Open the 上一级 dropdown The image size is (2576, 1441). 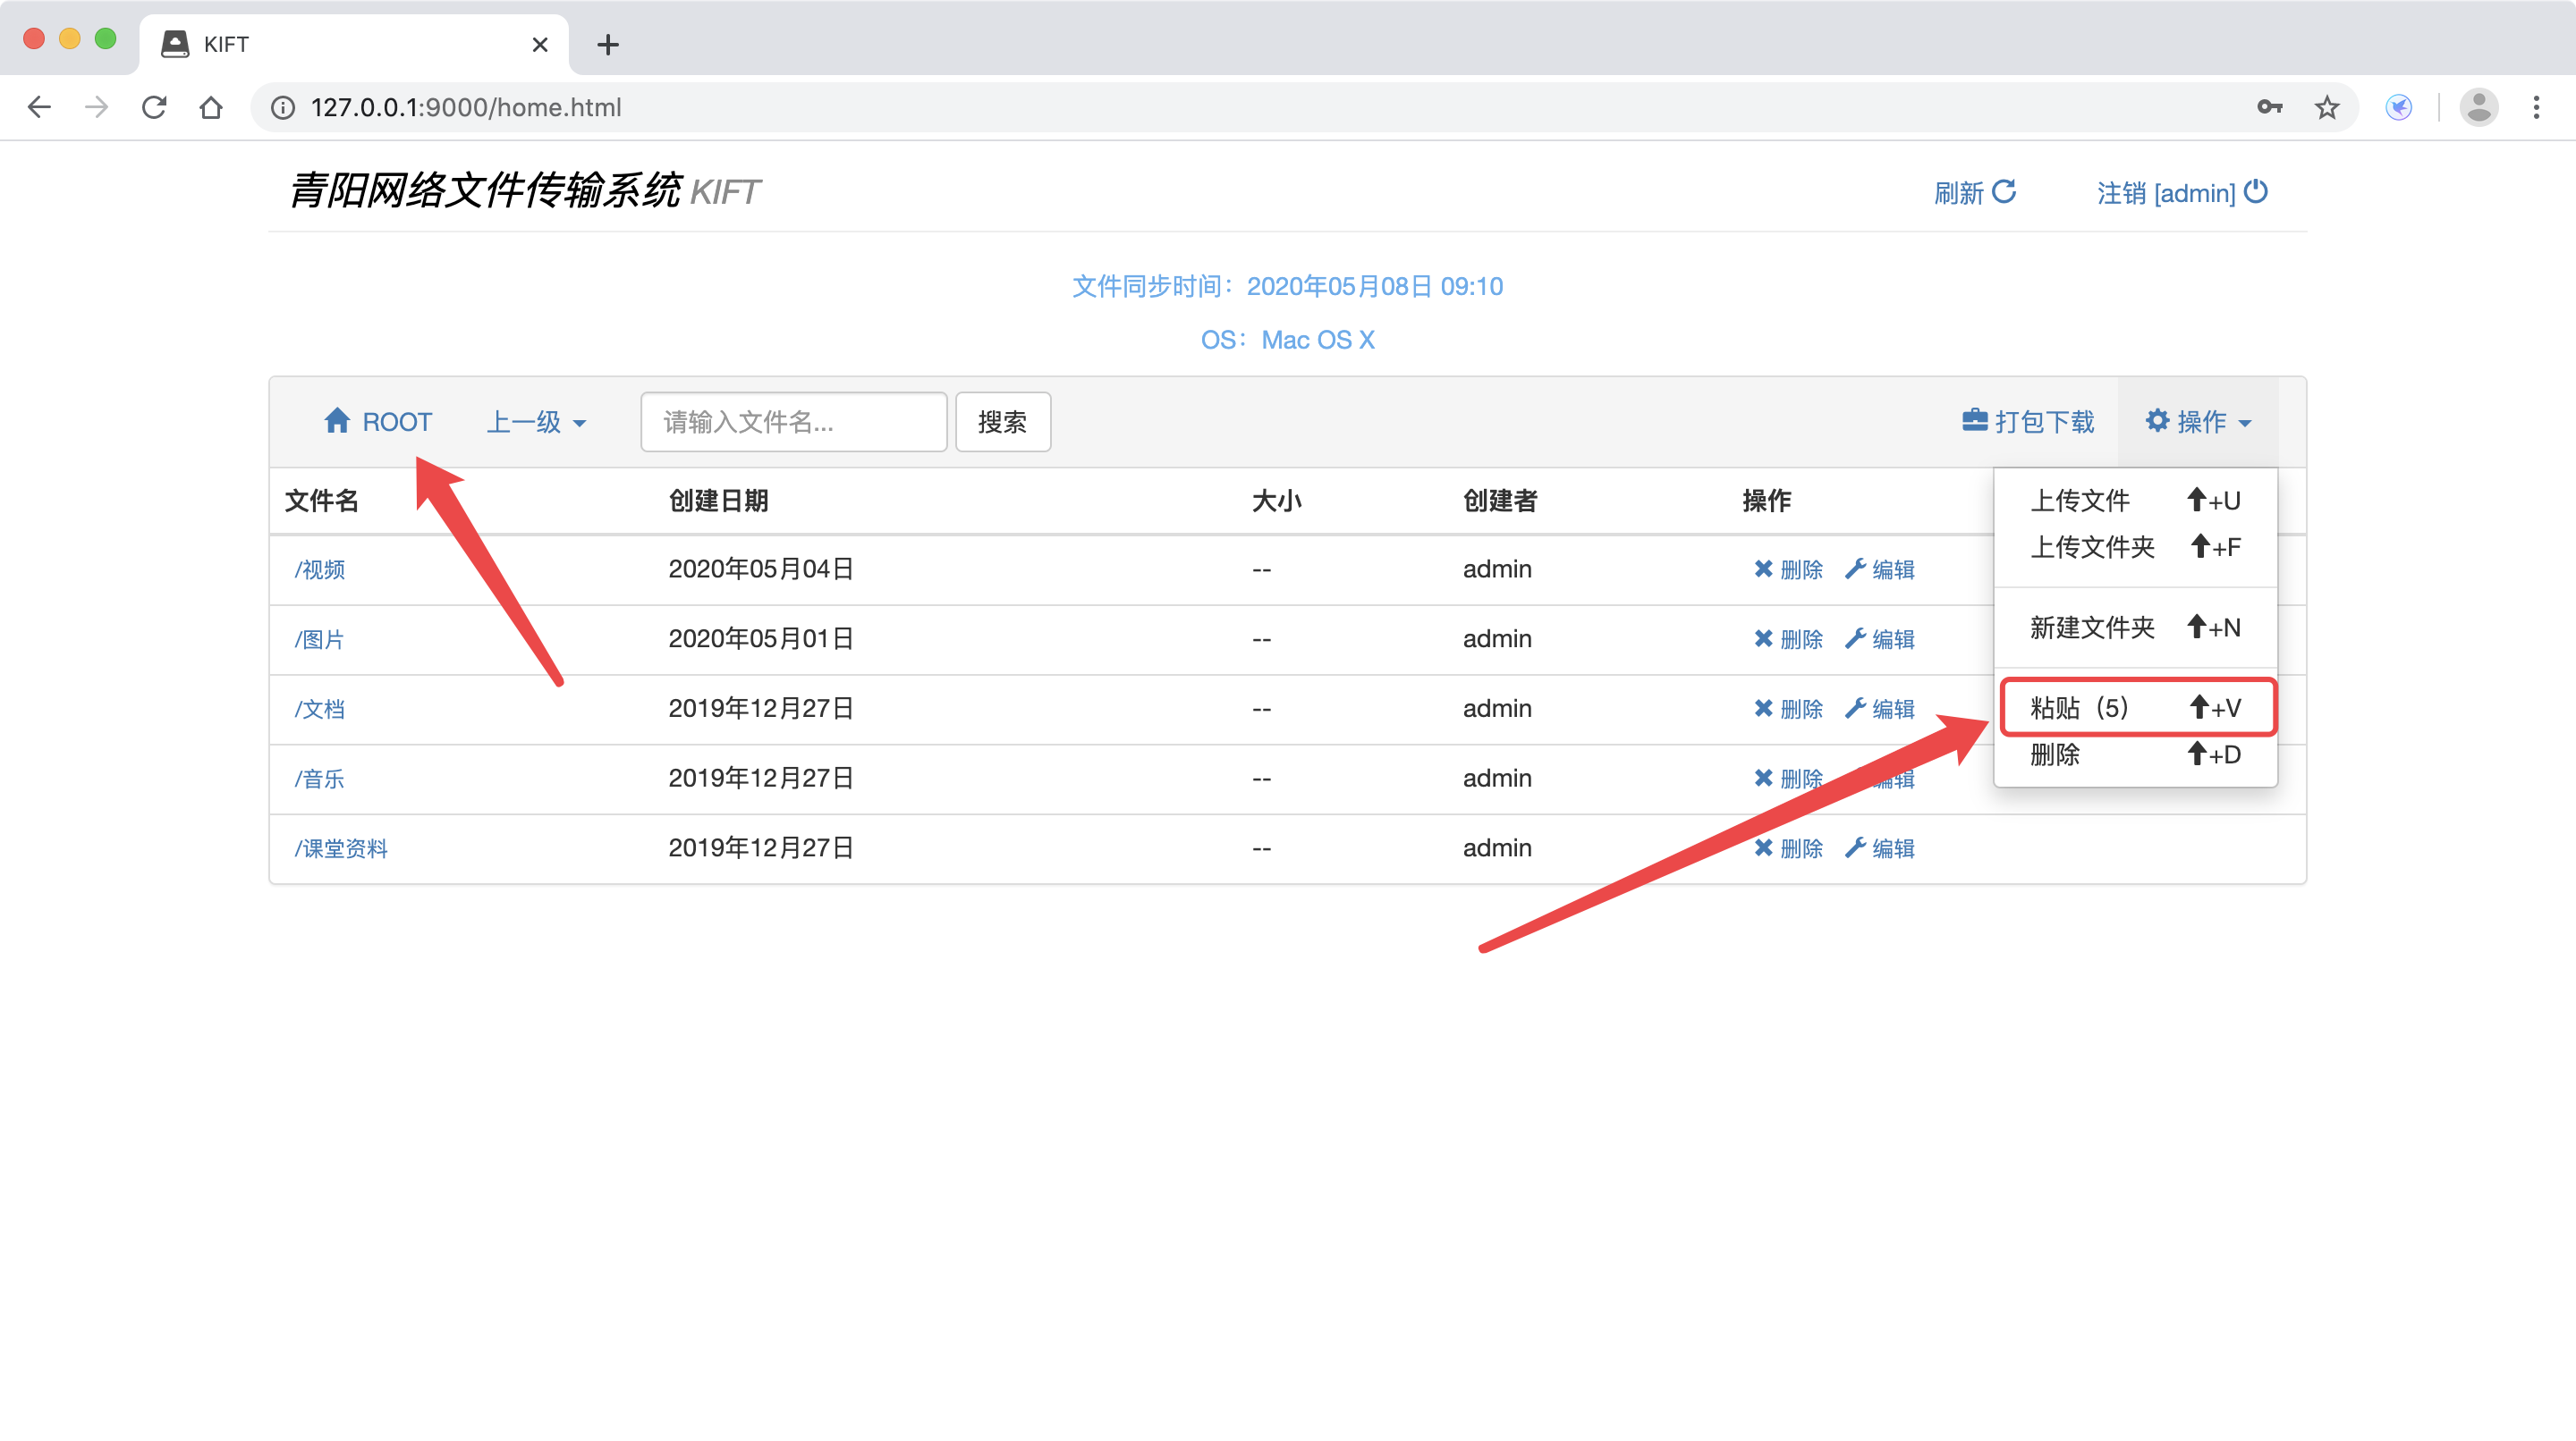click(536, 422)
